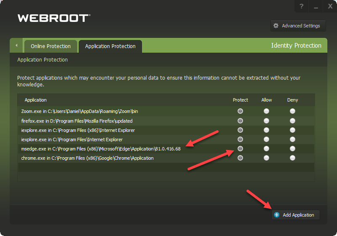This screenshot has width=337, height=236.
Task: Set msedge.exe to Deny
Action: click(292, 148)
